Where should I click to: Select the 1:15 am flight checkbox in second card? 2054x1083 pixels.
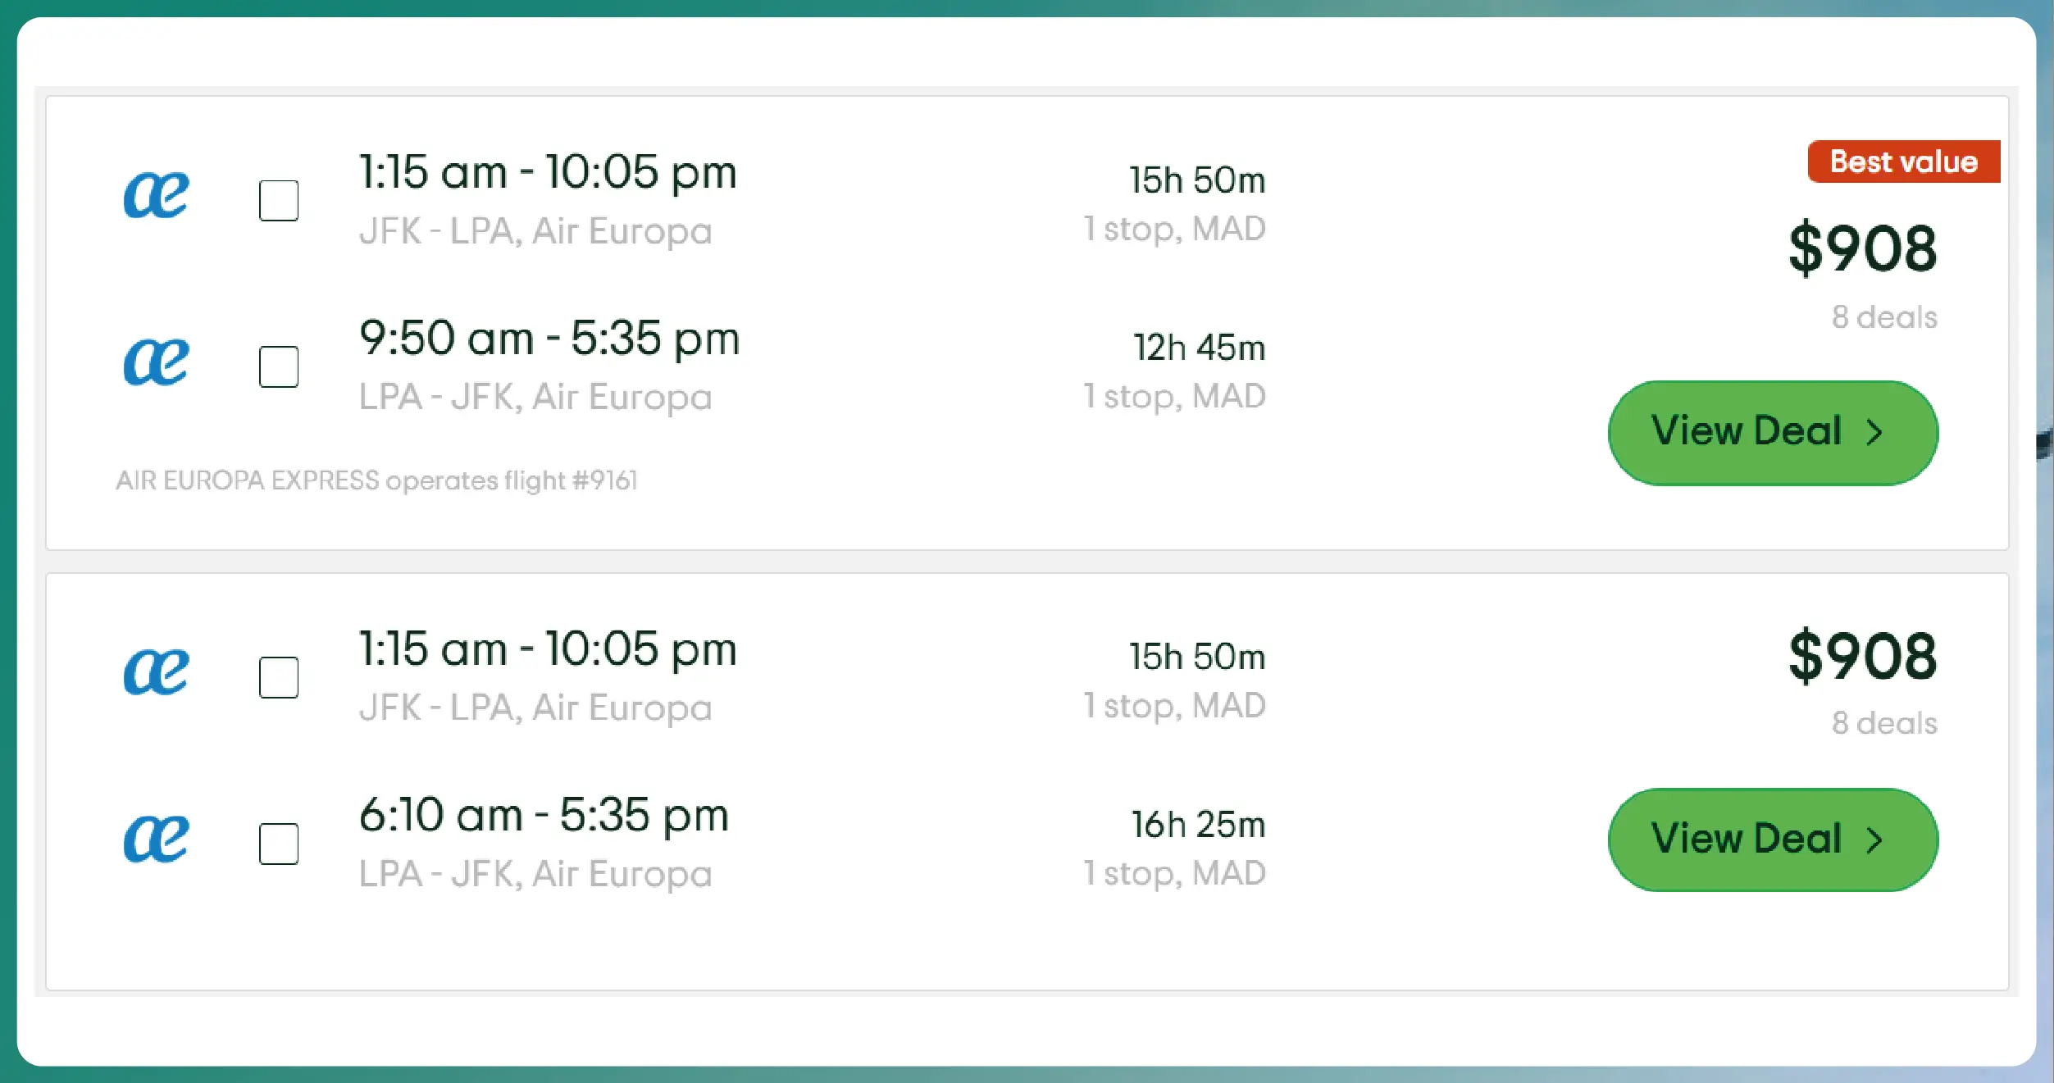tap(279, 677)
